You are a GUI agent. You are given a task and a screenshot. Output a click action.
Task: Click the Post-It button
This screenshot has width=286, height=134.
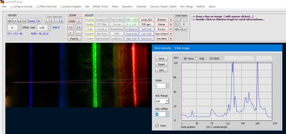[x=74, y=38]
